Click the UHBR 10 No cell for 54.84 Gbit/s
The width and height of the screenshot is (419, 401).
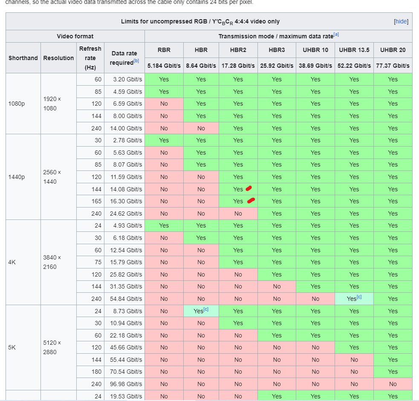coord(315,299)
